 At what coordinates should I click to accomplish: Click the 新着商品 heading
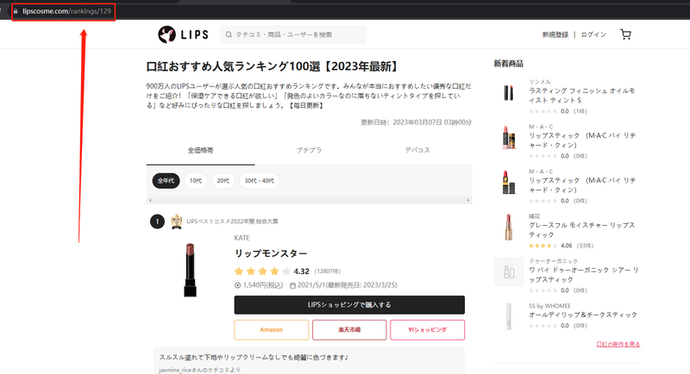pos(508,64)
